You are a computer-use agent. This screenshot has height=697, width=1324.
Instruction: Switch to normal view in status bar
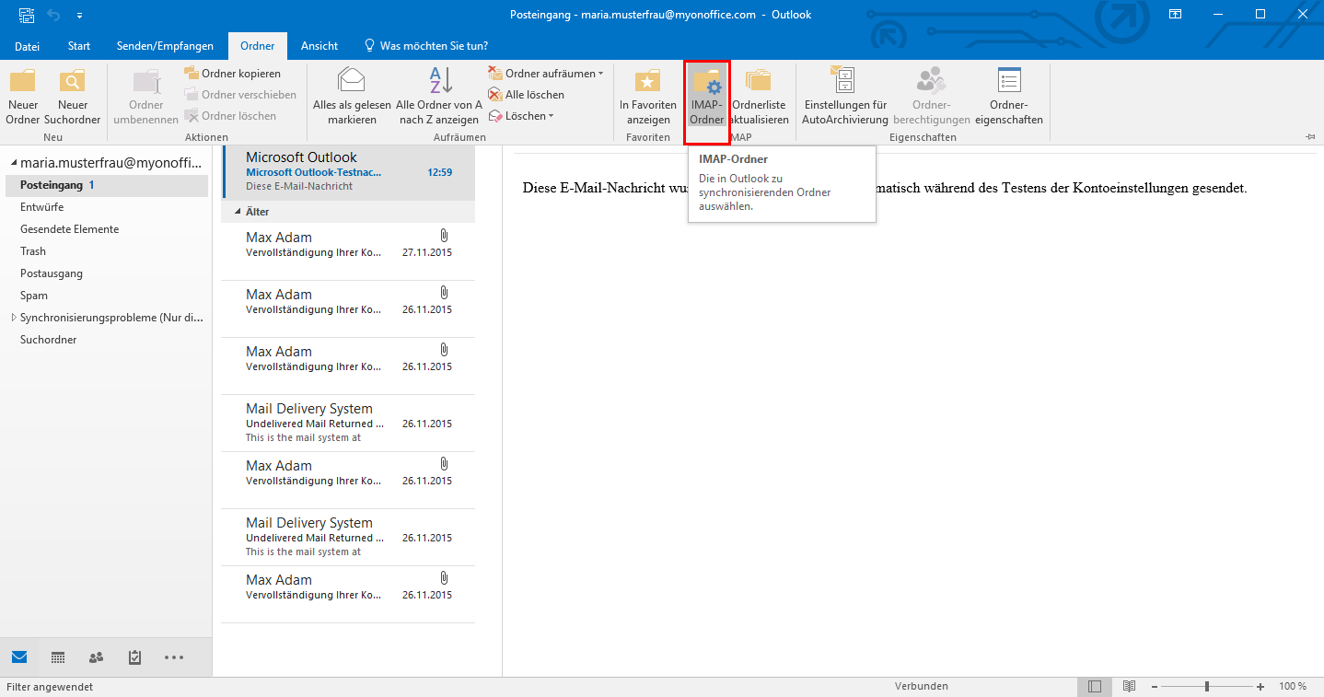point(1094,687)
